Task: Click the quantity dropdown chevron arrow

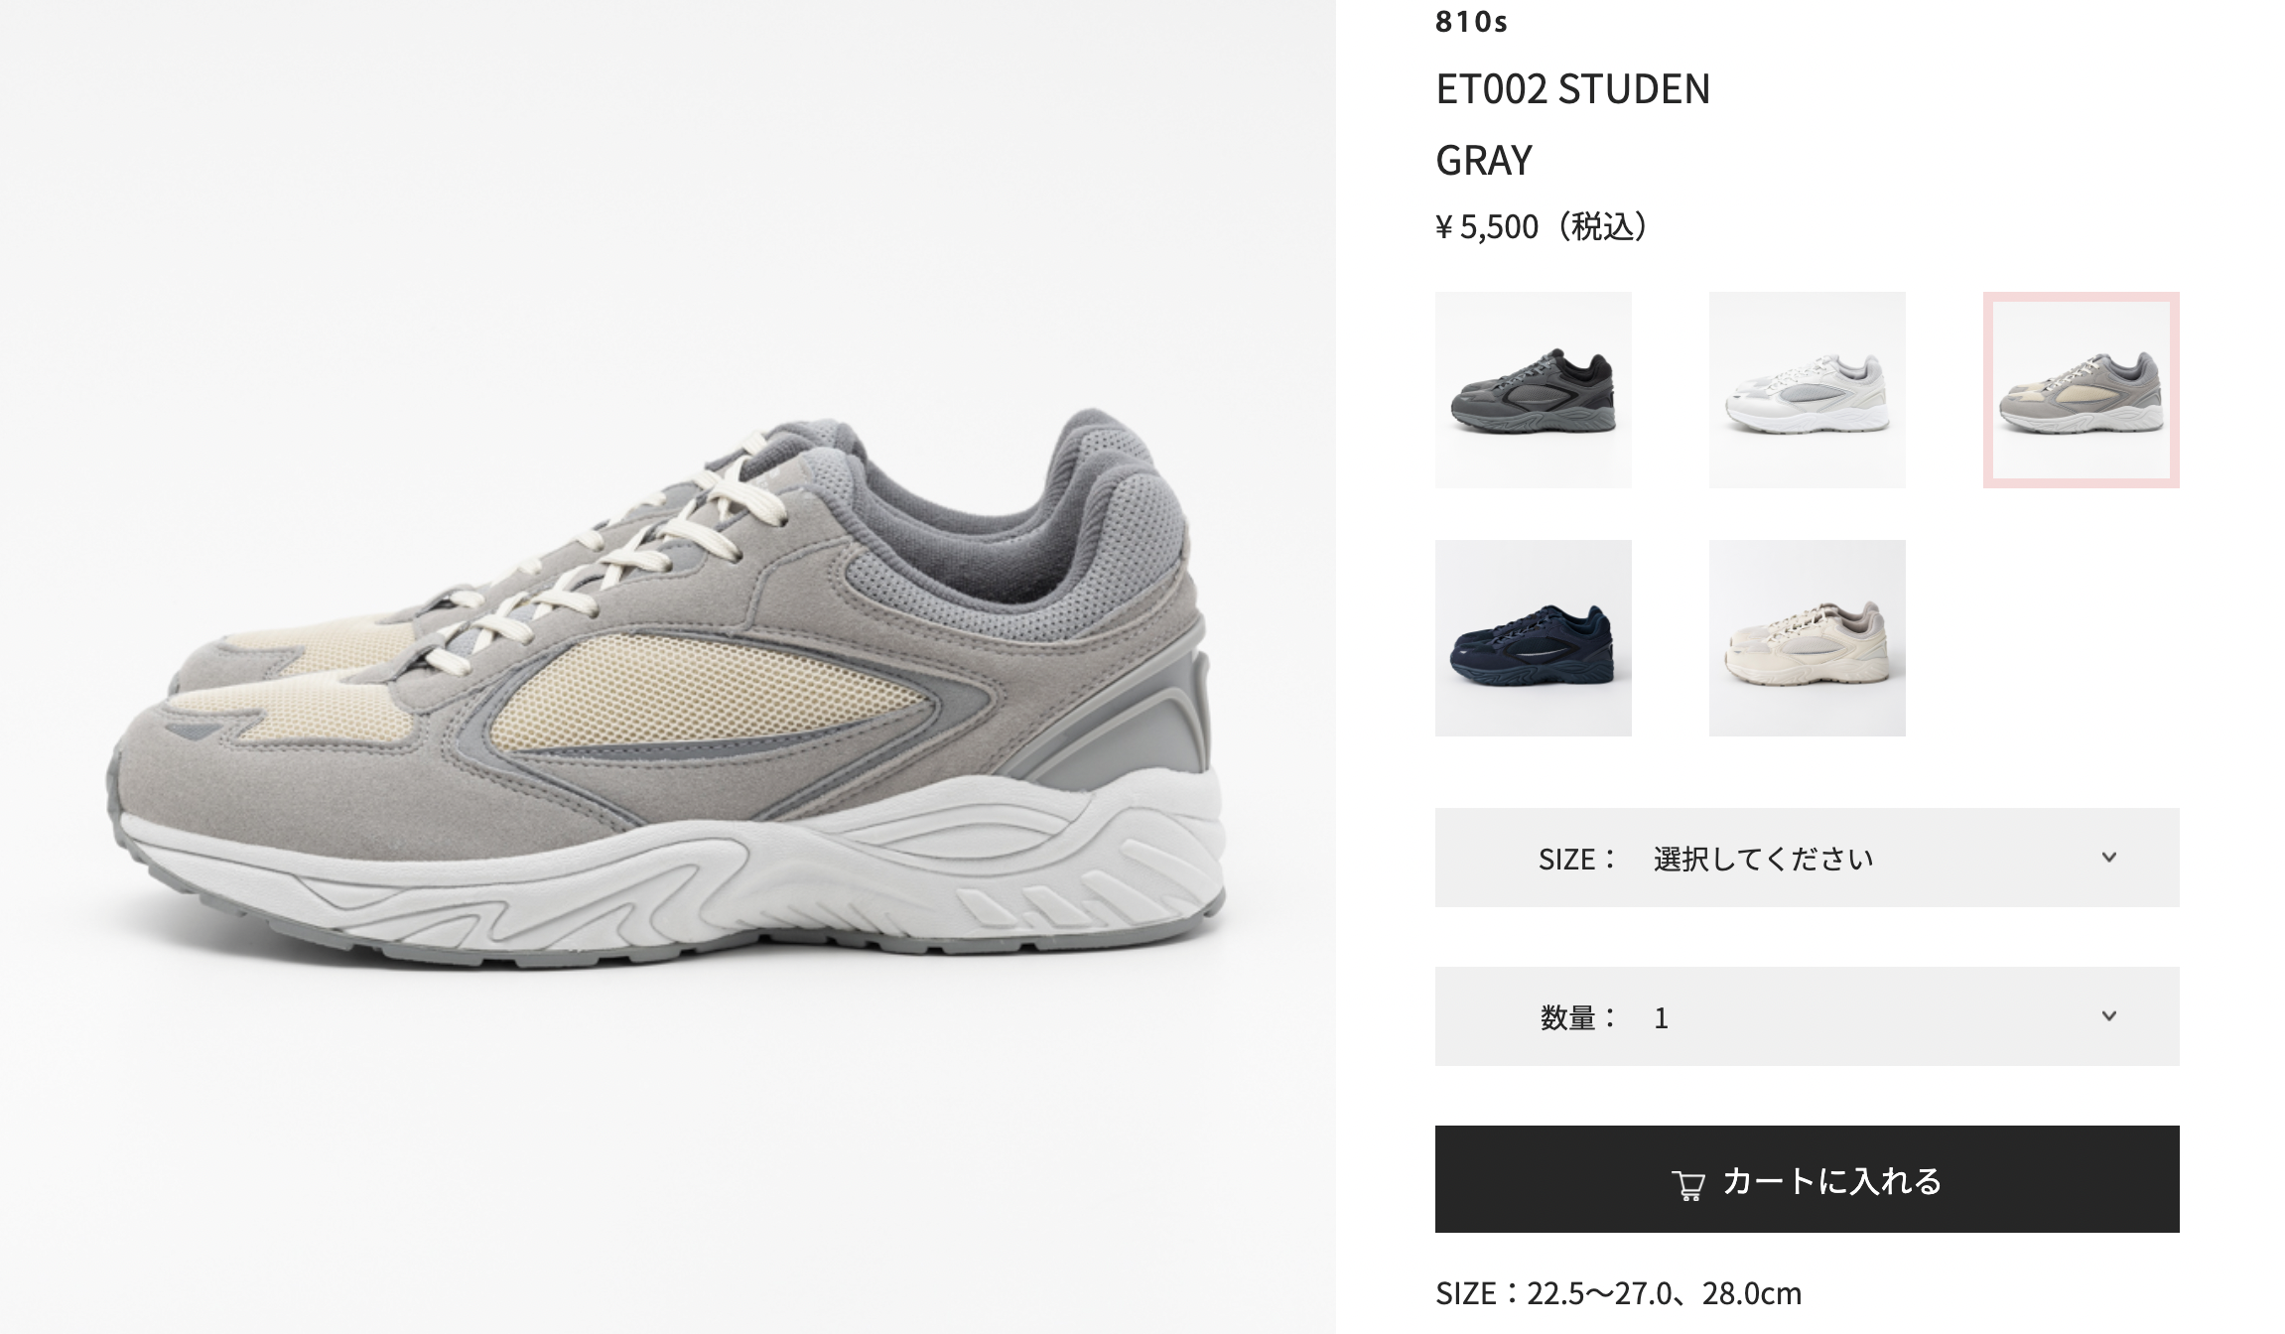Action: pos(2109,1016)
